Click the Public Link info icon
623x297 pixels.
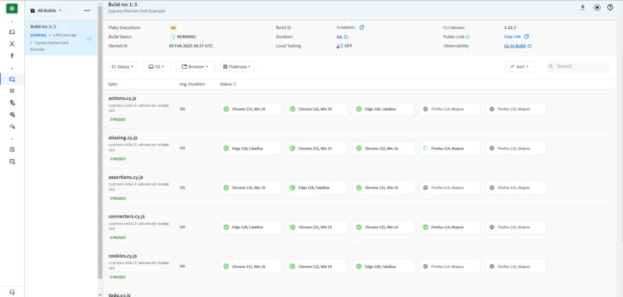point(468,37)
